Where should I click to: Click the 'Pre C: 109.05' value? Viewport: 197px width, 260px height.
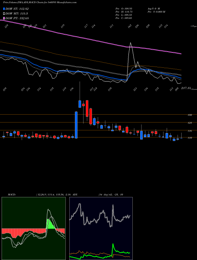point(124,18)
